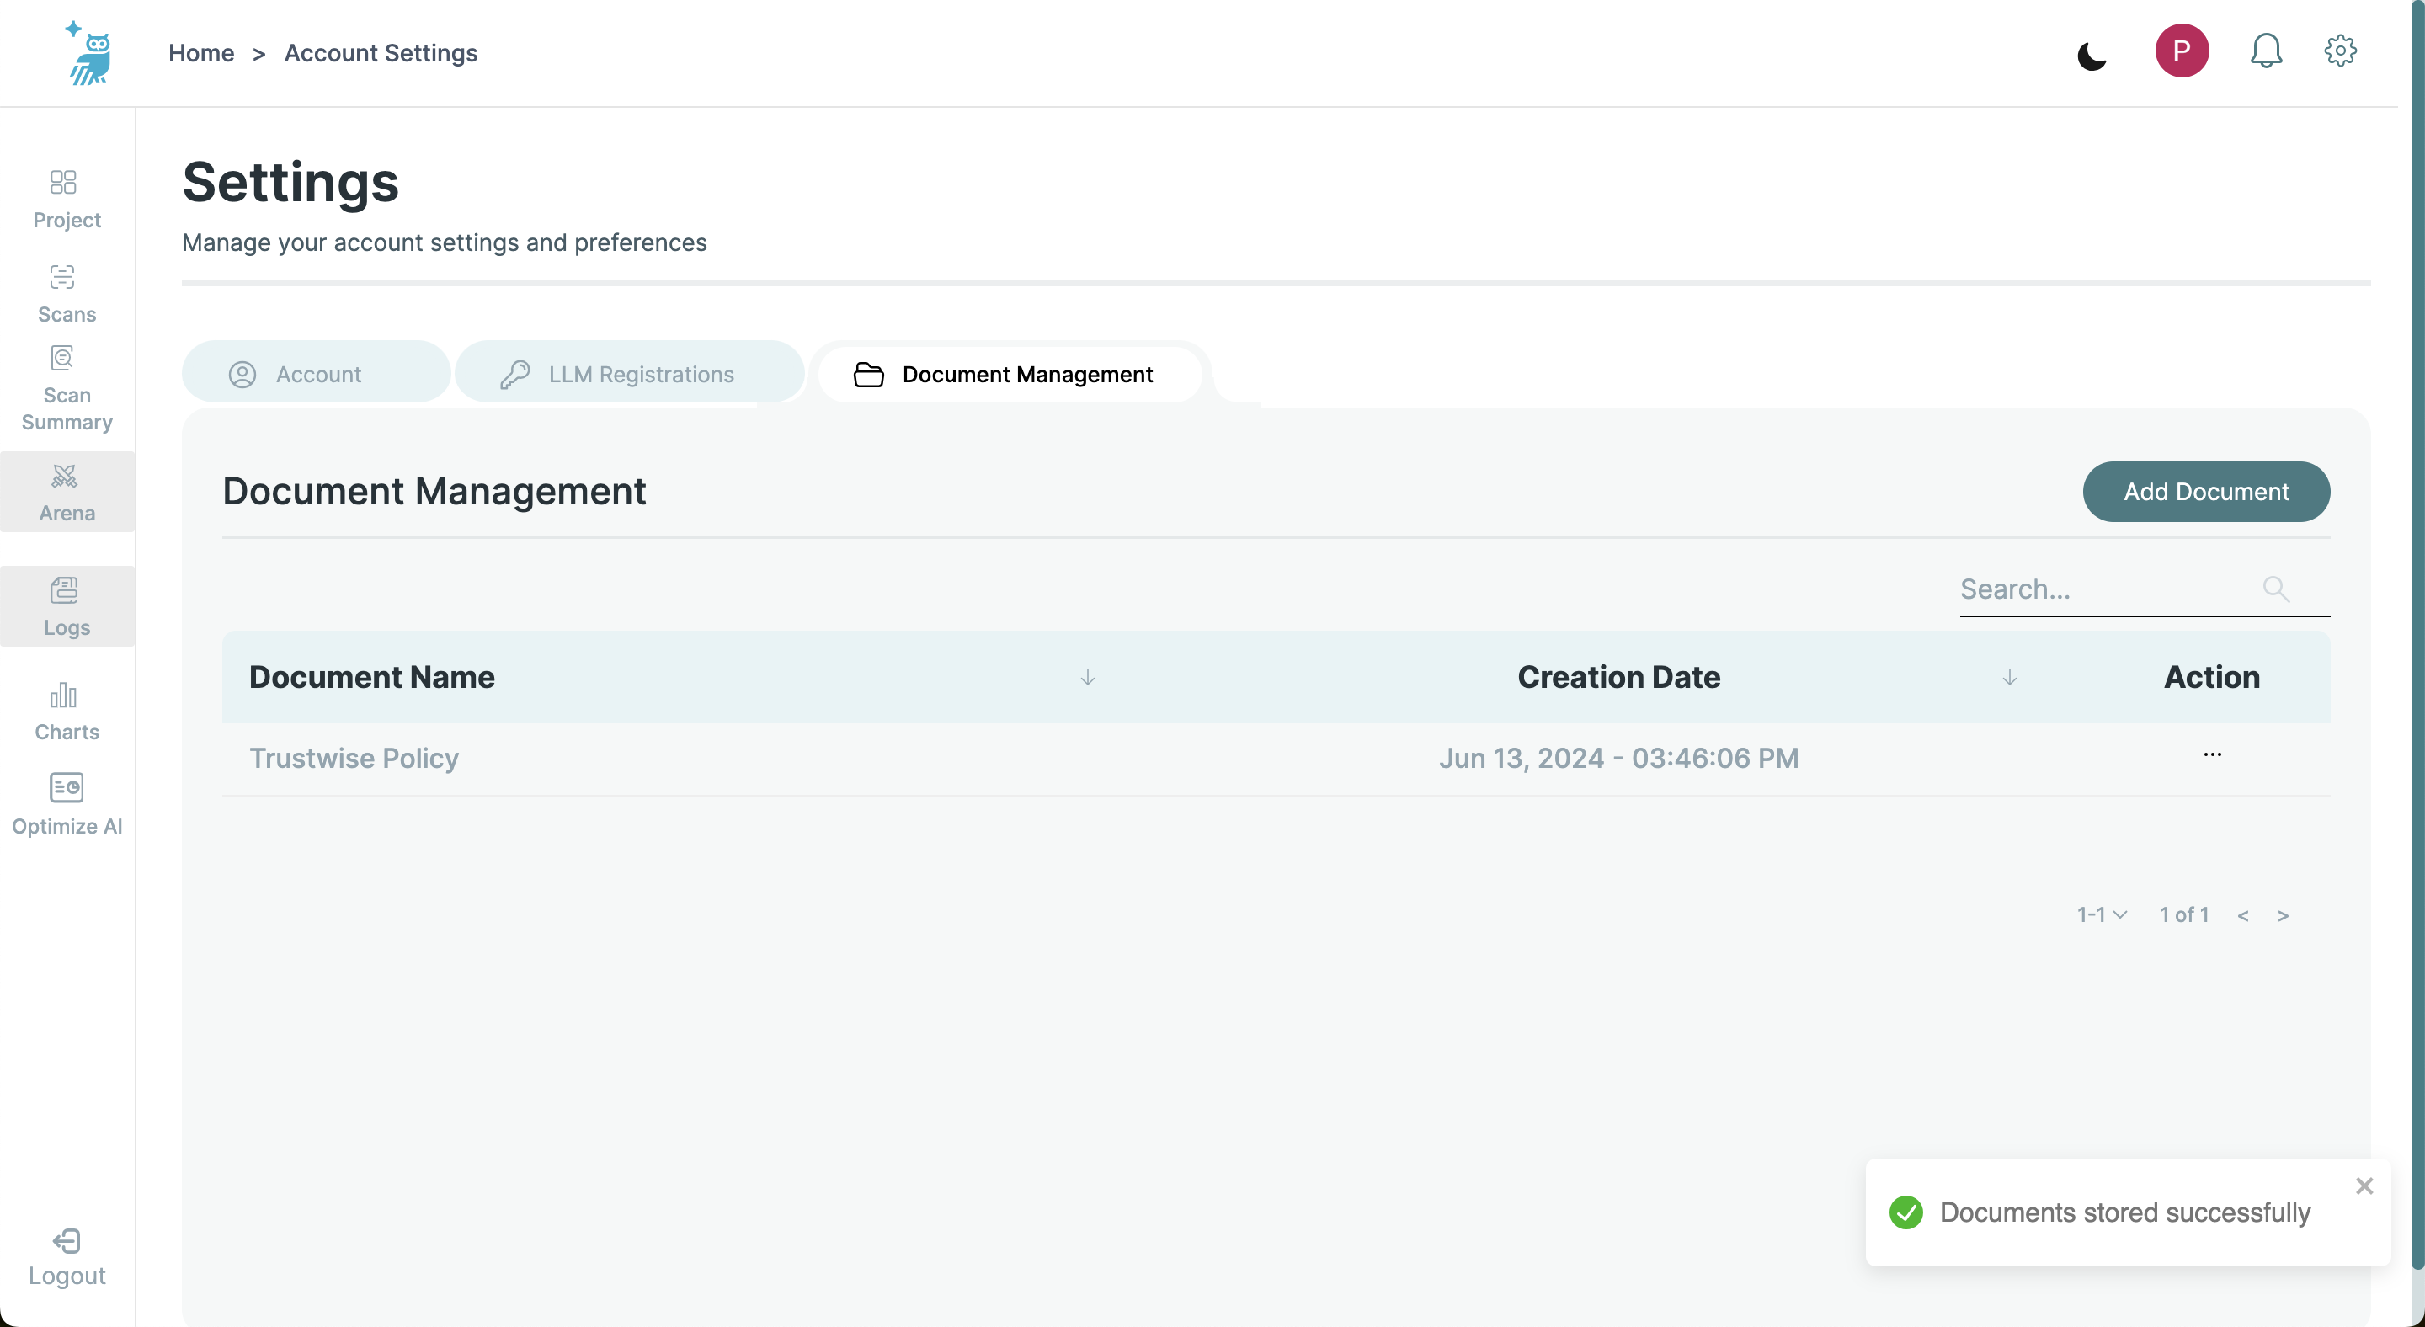This screenshot has height=1327, width=2425.
Task: Toggle dark mode with moon icon
Action: click(2092, 56)
